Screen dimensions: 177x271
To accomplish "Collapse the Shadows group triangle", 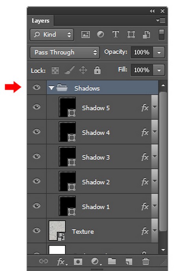I will click(51, 88).
